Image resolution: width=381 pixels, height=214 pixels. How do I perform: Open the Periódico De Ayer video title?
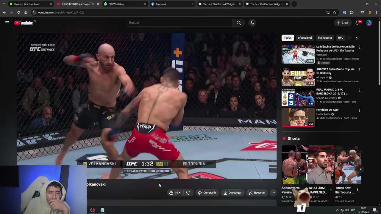(327, 110)
